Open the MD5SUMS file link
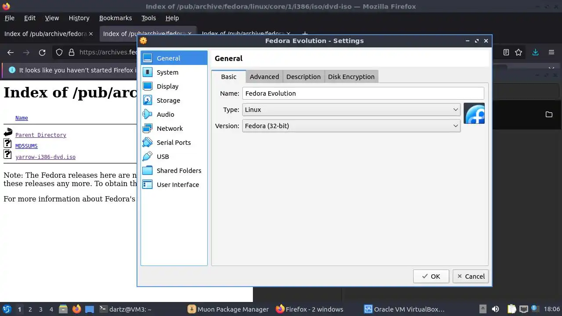The image size is (562, 316). 26,146
